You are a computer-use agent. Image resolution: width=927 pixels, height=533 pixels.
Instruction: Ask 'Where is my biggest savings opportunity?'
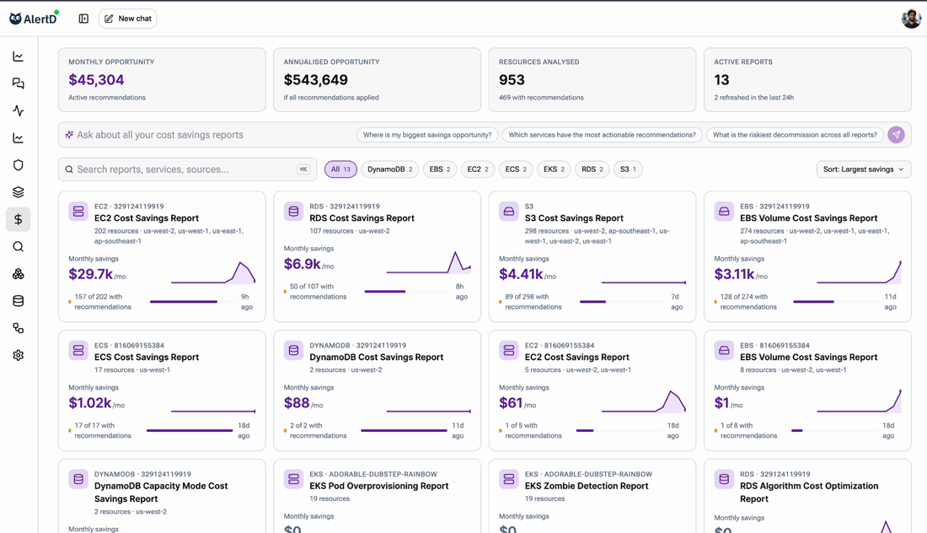[x=427, y=135]
